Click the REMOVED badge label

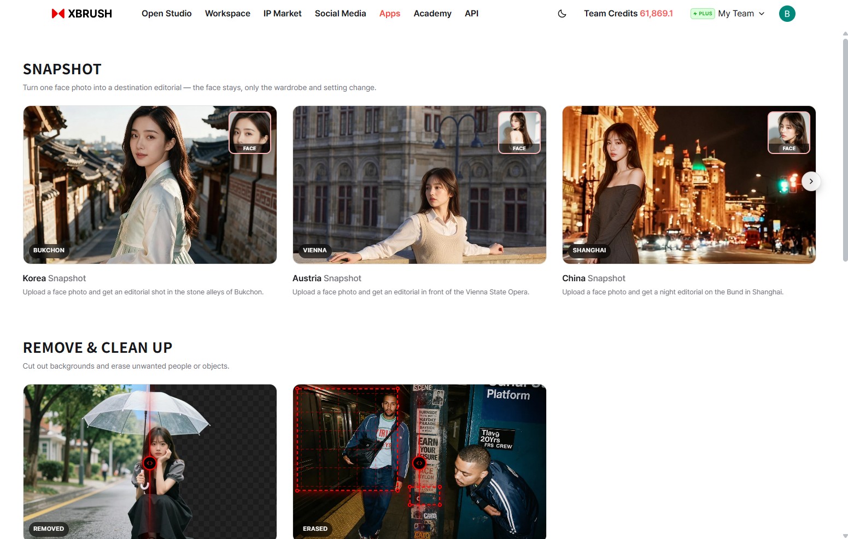[x=49, y=529]
